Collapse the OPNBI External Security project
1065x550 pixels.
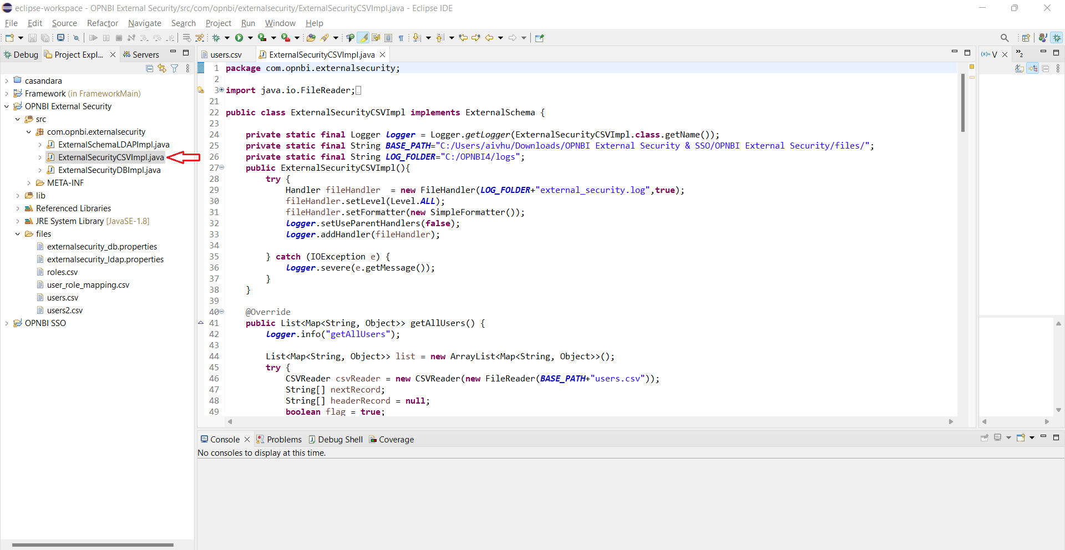coord(7,106)
